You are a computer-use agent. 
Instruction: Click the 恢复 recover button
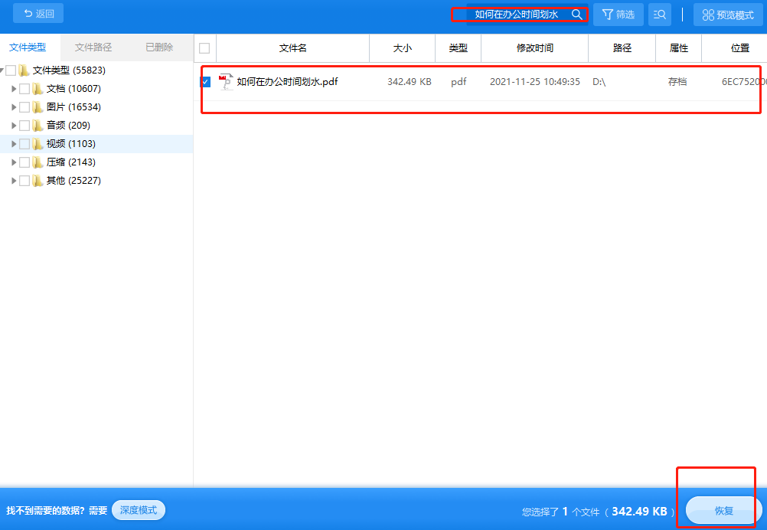[x=723, y=511]
